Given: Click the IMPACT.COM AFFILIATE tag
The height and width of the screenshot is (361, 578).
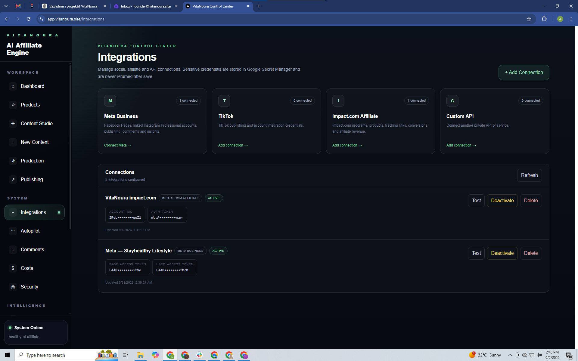Looking at the screenshot, I should 180,198.
